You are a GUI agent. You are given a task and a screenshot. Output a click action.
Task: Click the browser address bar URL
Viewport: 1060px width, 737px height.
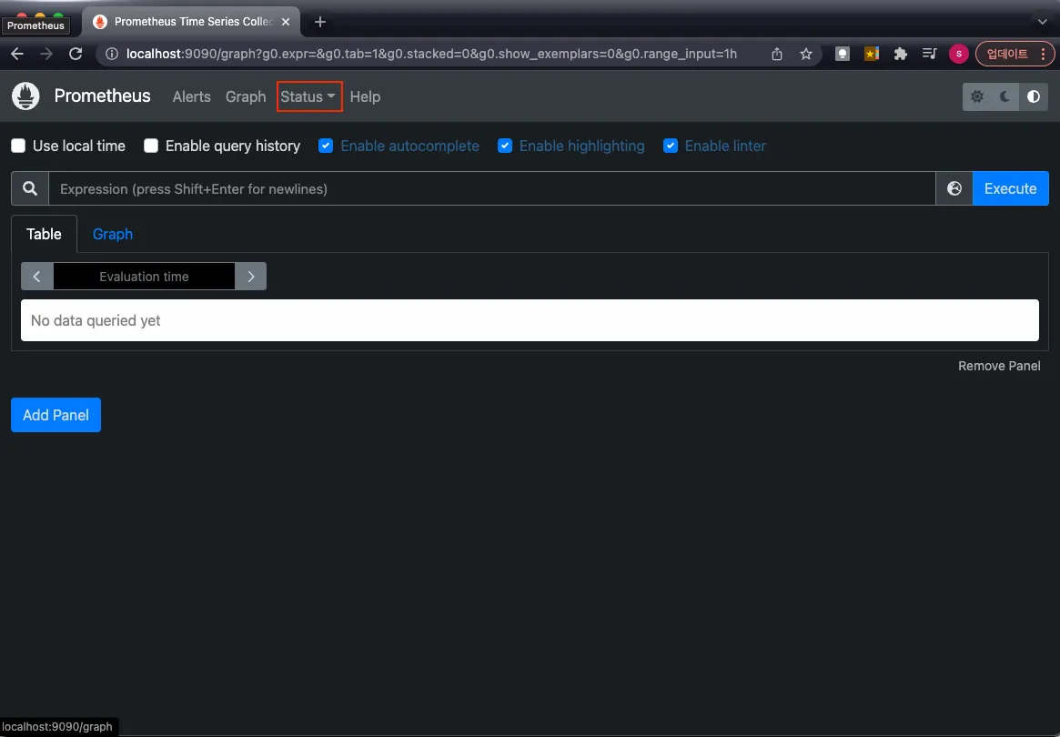tap(431, 54)
